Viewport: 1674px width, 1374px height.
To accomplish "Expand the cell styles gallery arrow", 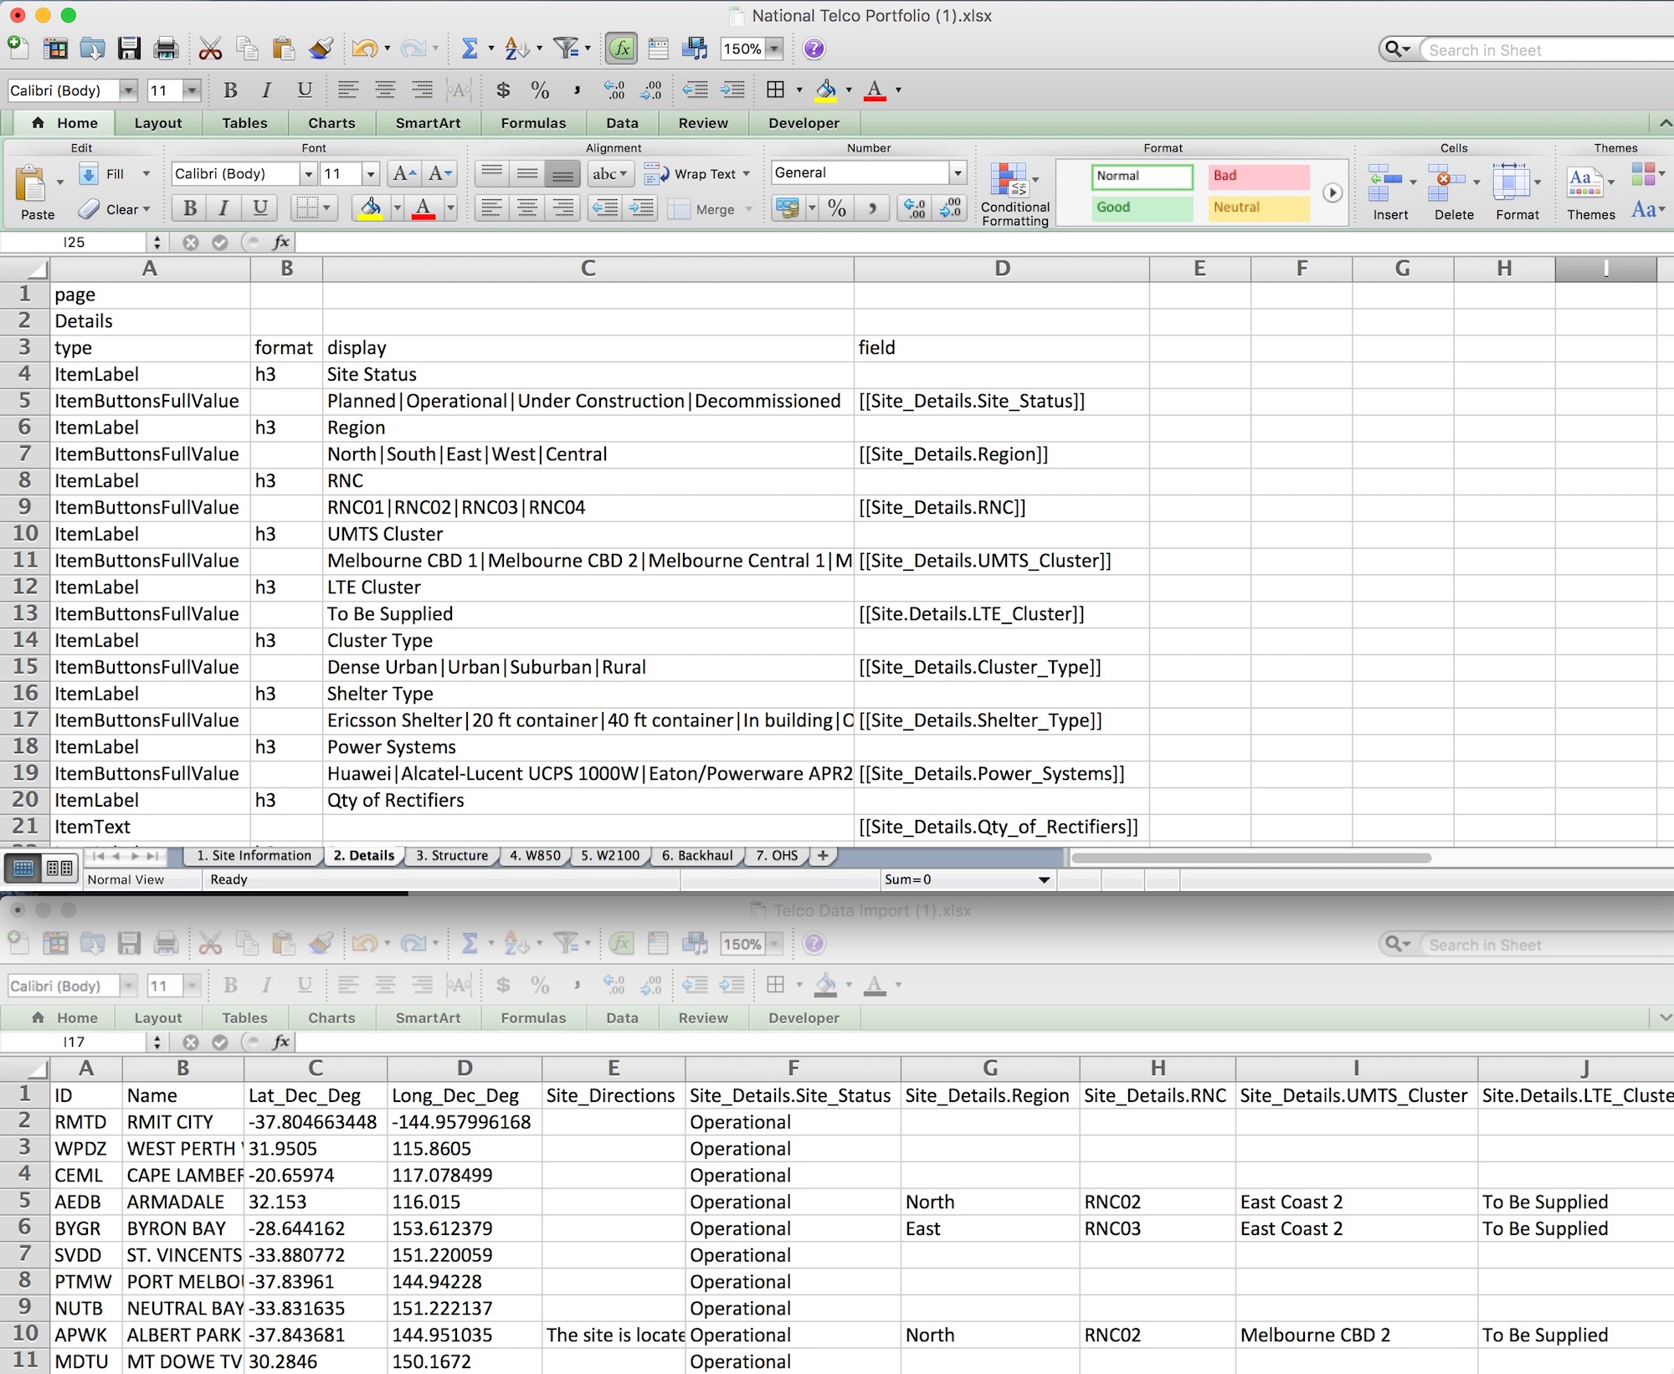I will (x=1333, y=192).
